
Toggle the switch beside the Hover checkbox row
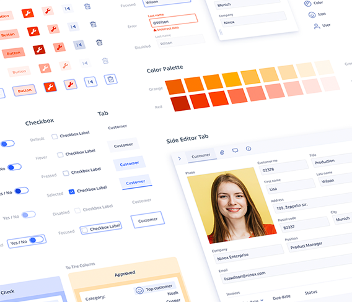coord(14,167)
